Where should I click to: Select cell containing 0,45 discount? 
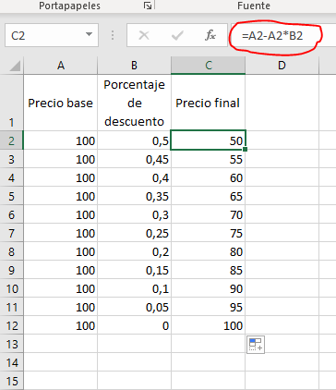tap(134, 159)
